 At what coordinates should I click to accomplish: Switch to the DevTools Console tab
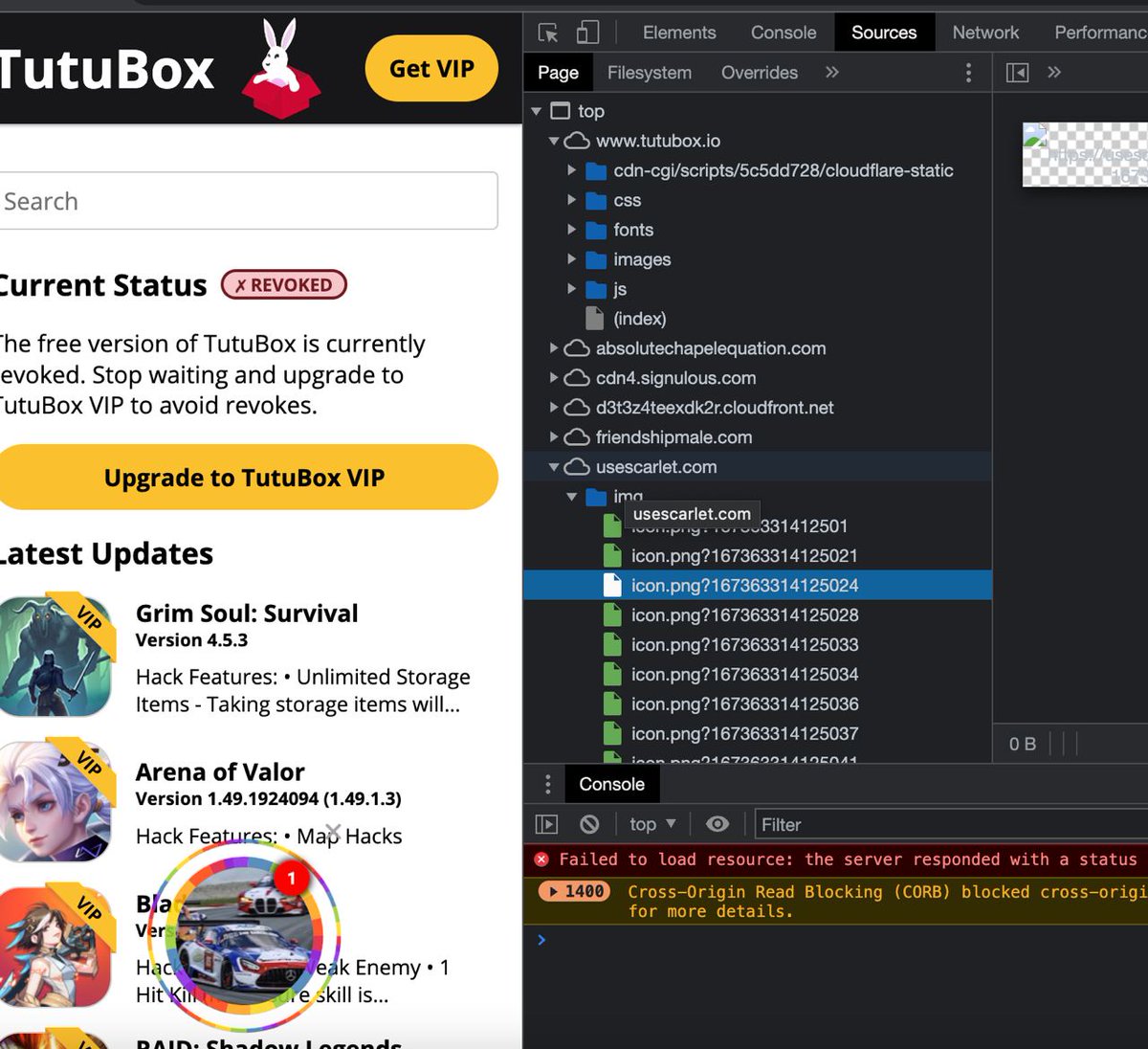pyautogui.click(x=784, y=33)
